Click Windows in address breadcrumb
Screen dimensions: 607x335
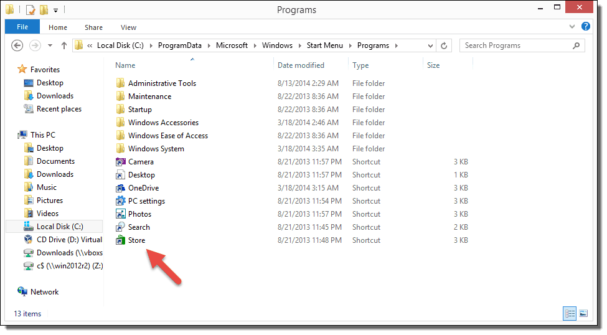pyautogui.click(x=277, y=45)
